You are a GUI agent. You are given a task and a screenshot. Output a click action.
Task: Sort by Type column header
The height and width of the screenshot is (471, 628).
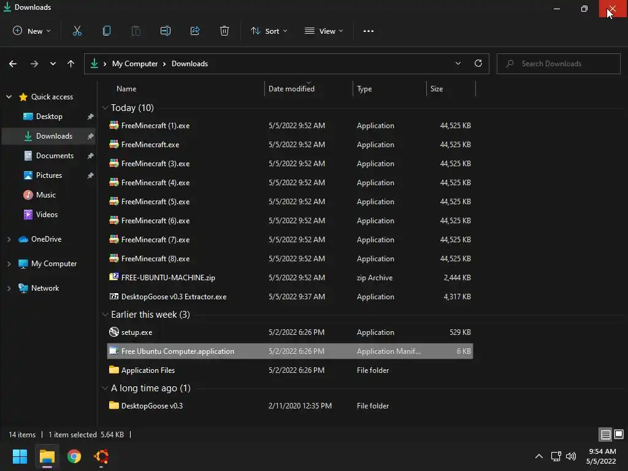(364, 89)
